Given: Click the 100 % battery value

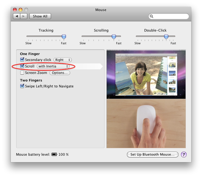Looking at the screenshot, I should (x=63, y=155).
